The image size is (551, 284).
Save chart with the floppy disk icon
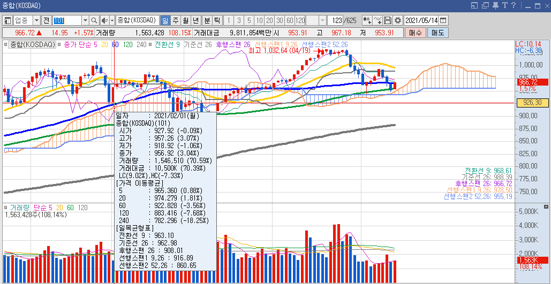click(x=388, y=20)
